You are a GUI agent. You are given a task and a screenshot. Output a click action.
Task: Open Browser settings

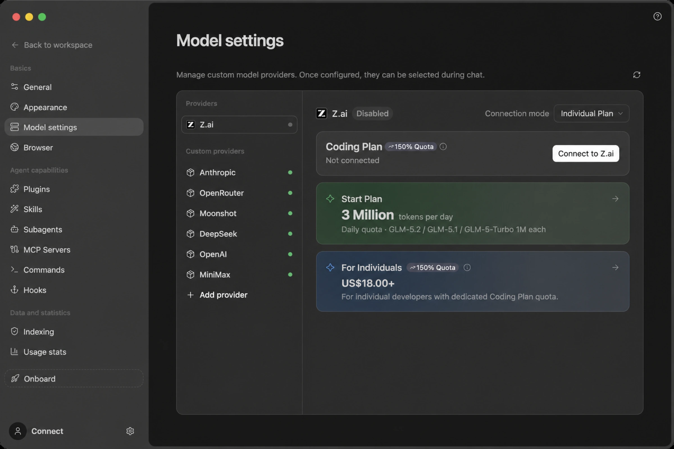[x=74, y=148]
